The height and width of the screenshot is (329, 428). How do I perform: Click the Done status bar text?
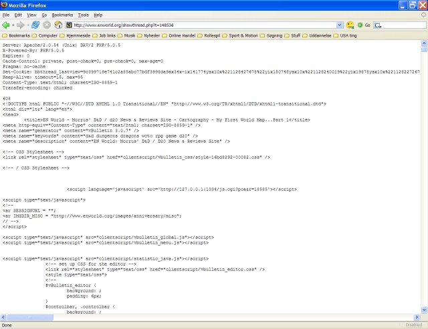[x=7, y=325]
